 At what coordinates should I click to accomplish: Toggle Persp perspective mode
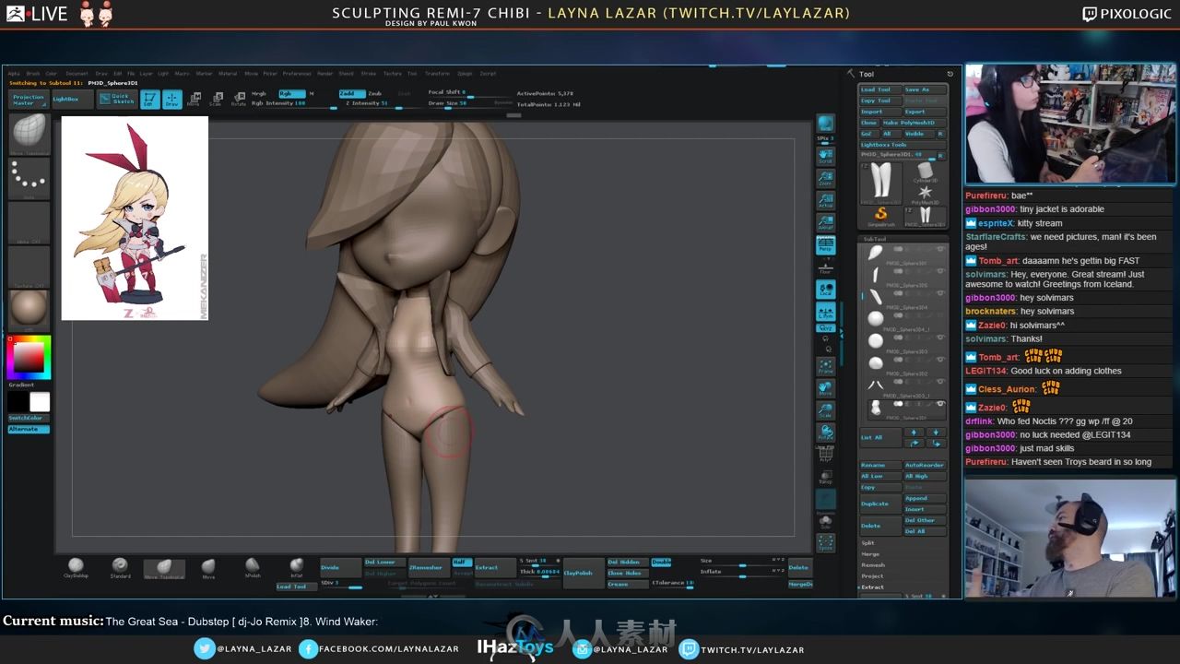pyautogui.click(x=826, y=245)
